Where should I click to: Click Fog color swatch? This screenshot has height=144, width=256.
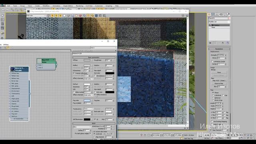87,100
